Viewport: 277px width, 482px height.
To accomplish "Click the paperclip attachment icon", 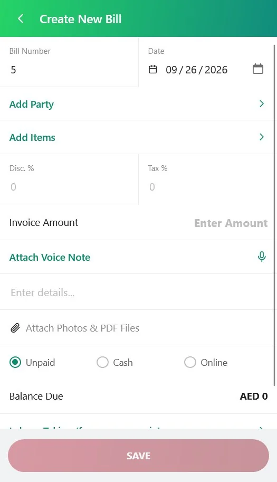I will coord(15,328).
